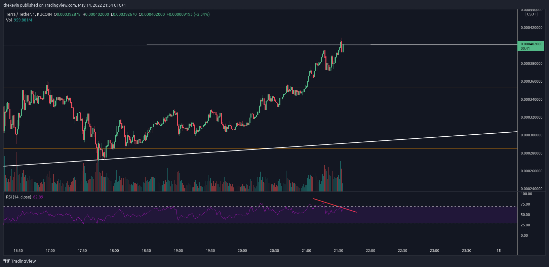Click the date label 15 on time axis
This screenshot has width=549, height=267.
click(499, 251)
